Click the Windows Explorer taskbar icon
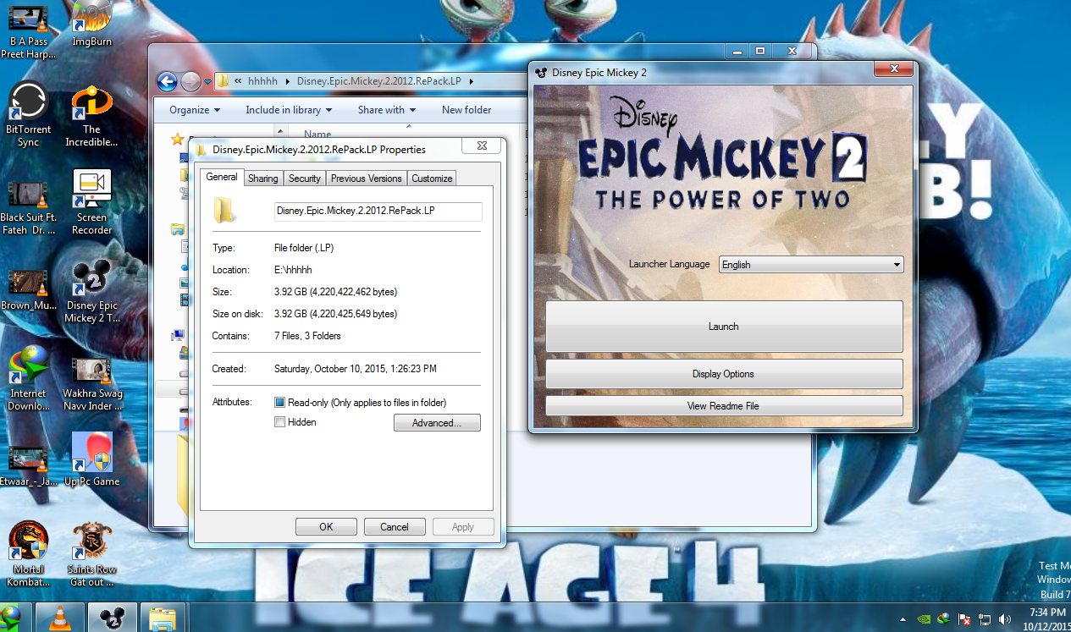 [162, 618]
